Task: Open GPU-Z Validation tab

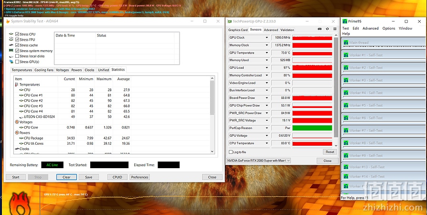Action: point(287,30)
